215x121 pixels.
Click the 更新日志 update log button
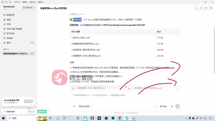pyautogui.click(x=31, y=112)
